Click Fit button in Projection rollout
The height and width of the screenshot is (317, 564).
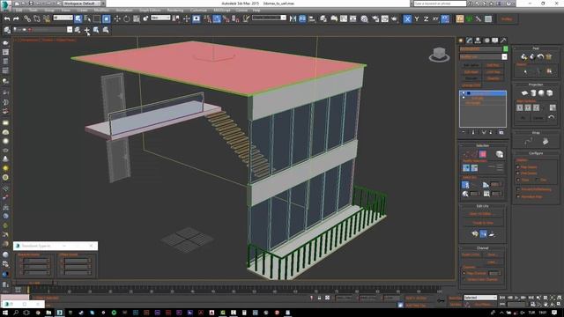pyautogui.click(x=523, y=118)
